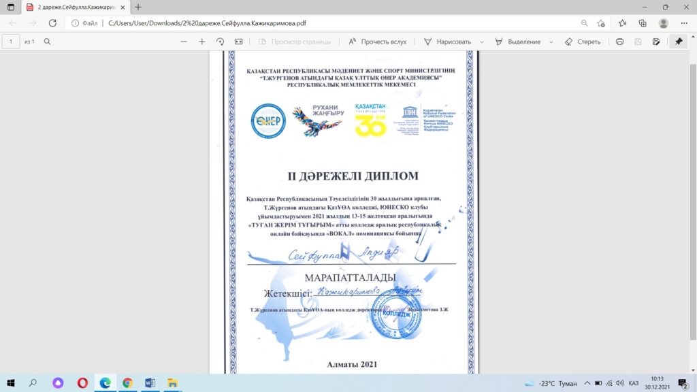The width and height of the screenshot is (697, 392).
Task: Open Wi-Fi network settings in tray
Action: coord(609,383)
